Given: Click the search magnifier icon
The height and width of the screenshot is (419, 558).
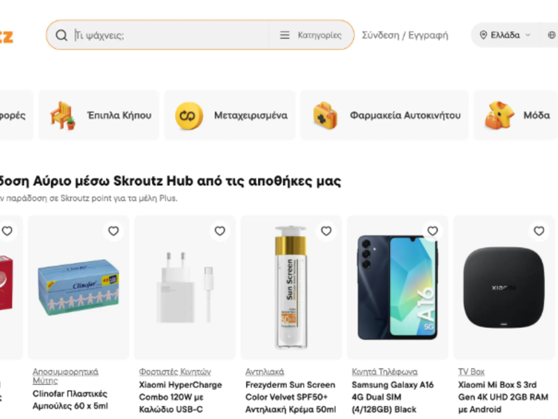Looking at the screenshot, I should 62,35.
